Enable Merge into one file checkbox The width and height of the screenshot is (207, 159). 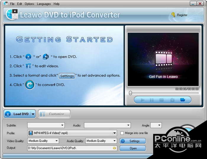[122, 133]
